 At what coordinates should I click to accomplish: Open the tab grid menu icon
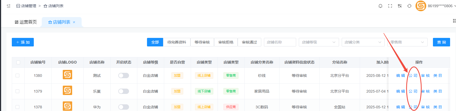pyautogui.click(x=454, y=21)
